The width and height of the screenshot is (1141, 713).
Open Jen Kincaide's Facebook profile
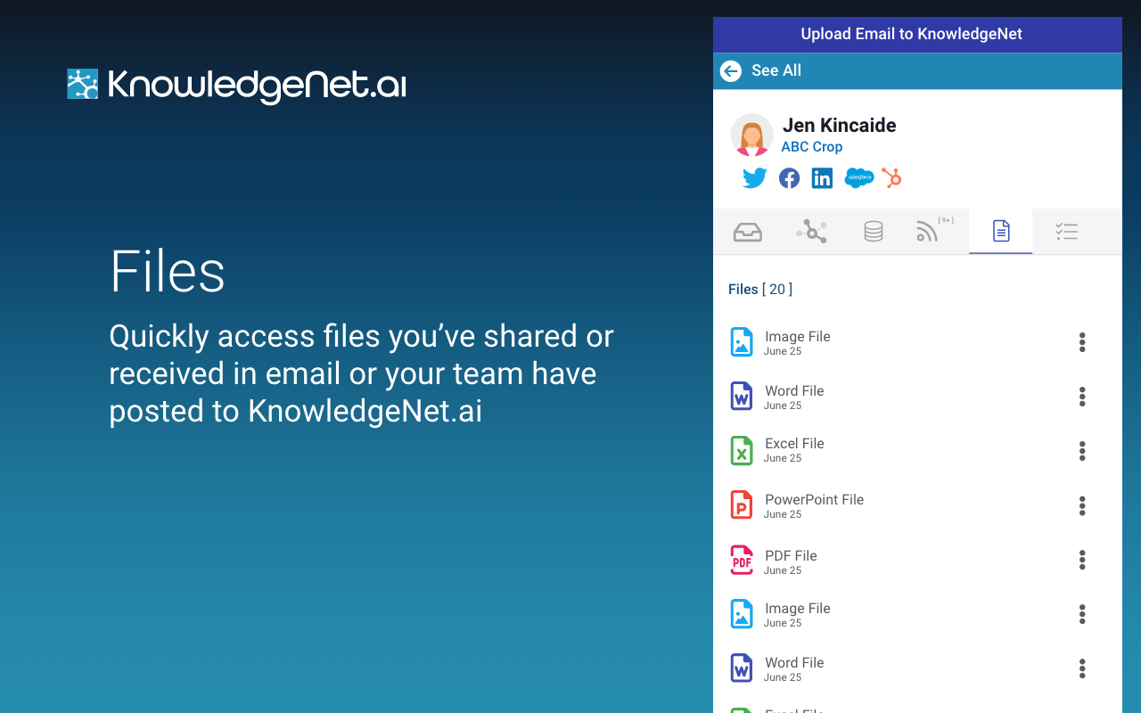point(788,177)
